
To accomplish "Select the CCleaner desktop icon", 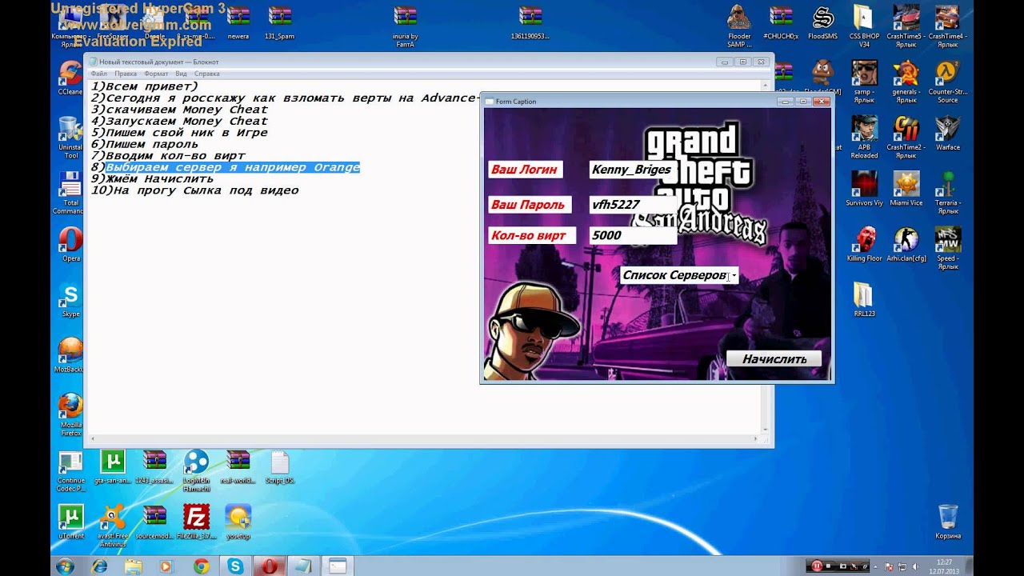I will point(70,78).
